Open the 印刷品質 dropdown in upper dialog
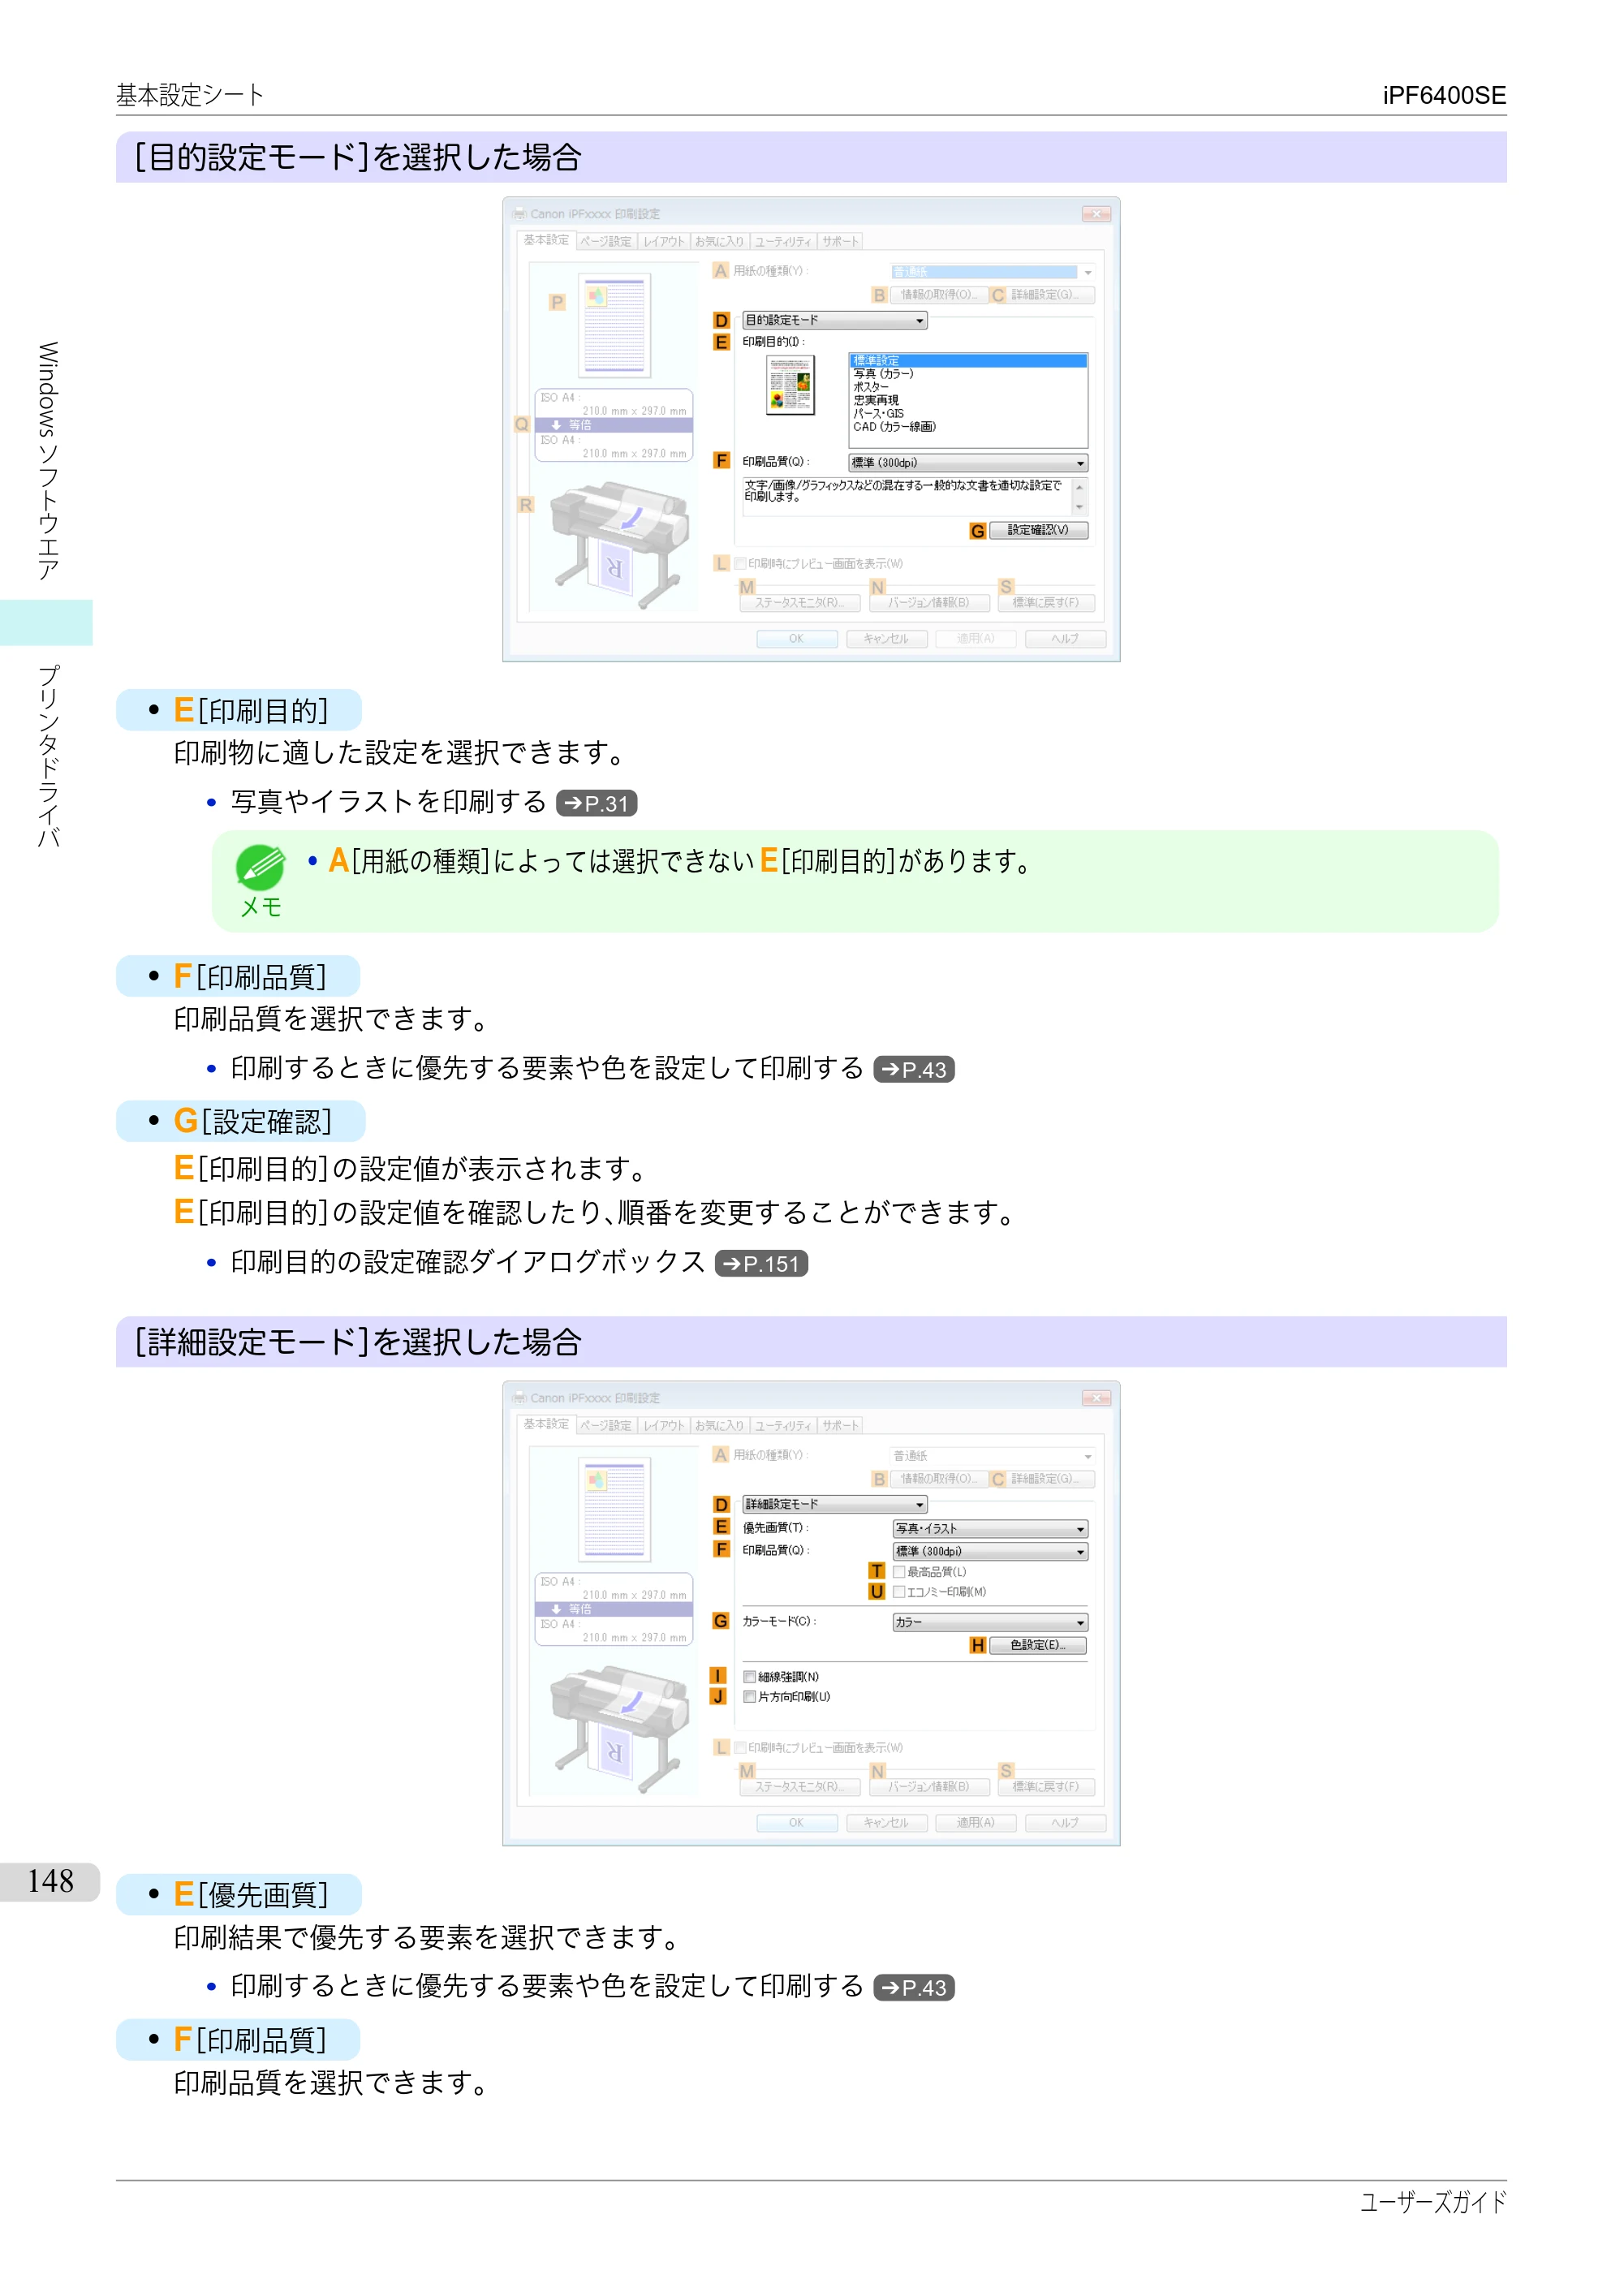 pyautogui.click(x=968, y=463)
